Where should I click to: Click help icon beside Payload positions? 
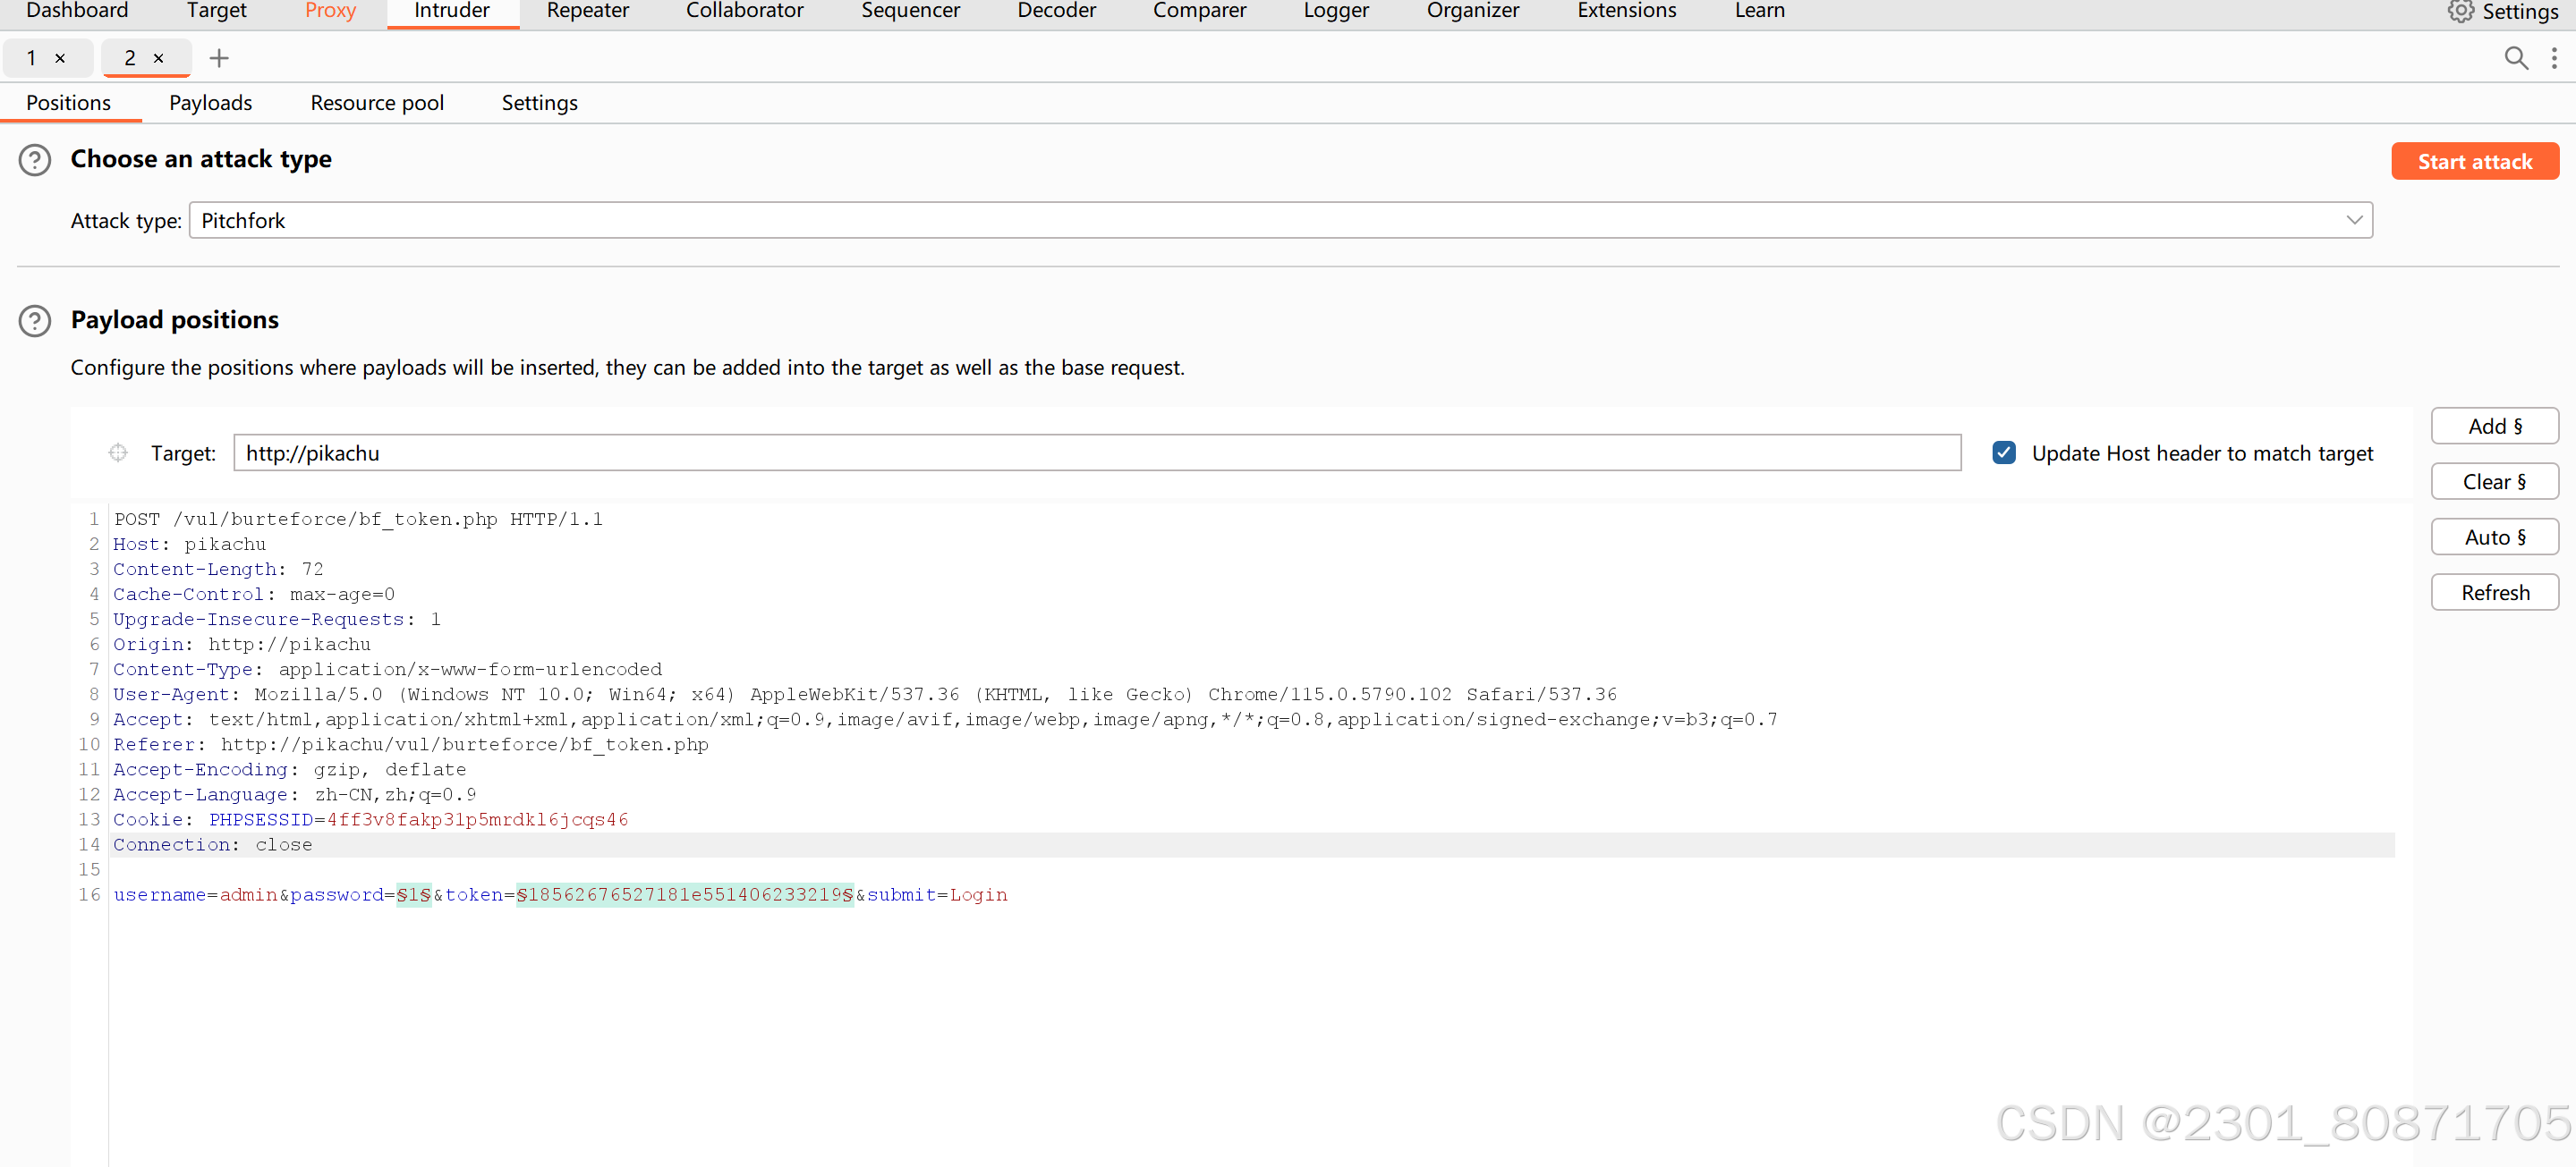click(35, 321)
